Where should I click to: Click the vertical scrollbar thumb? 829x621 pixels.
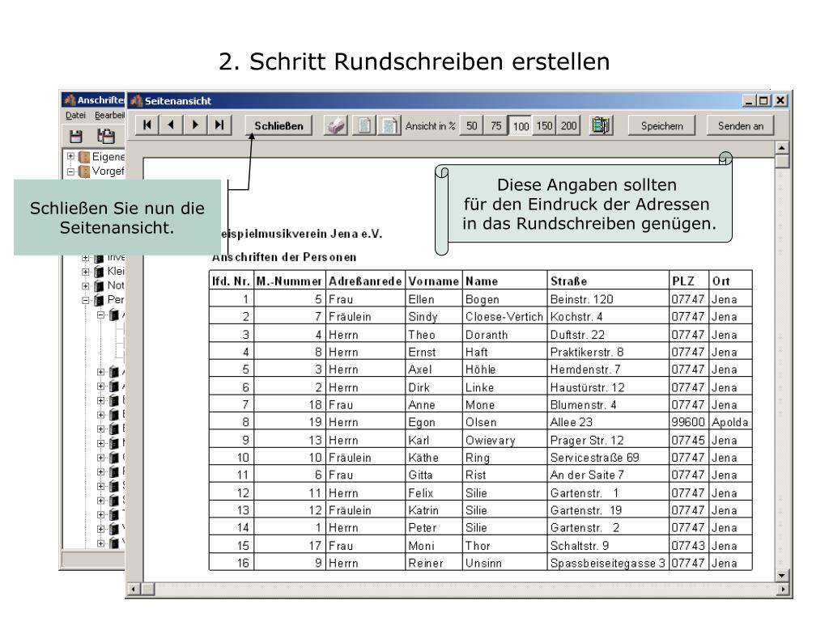tap(782, 161)
